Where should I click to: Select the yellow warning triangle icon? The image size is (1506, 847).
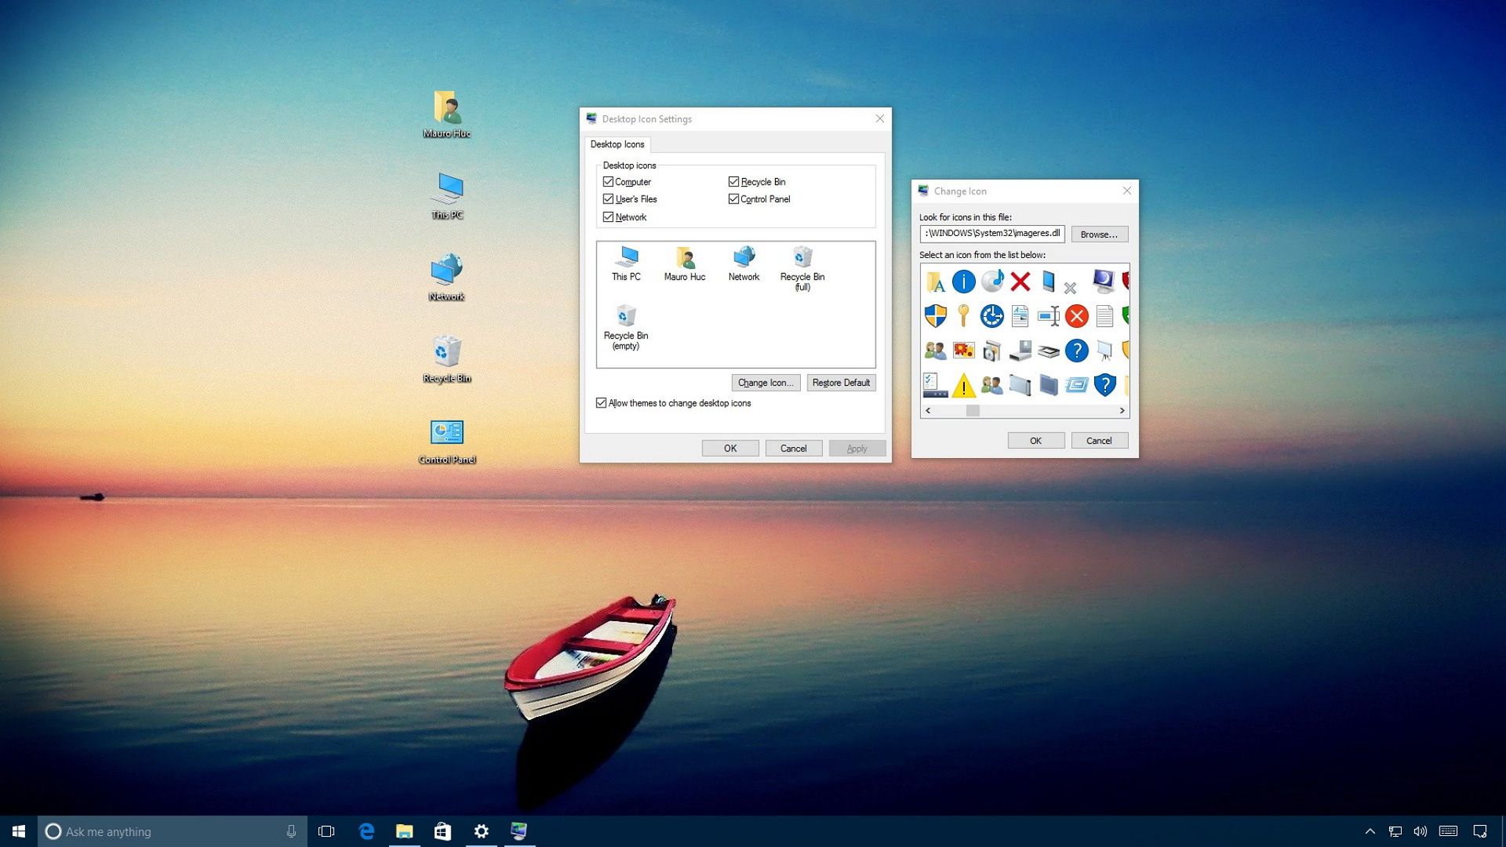tap(963, 386)
